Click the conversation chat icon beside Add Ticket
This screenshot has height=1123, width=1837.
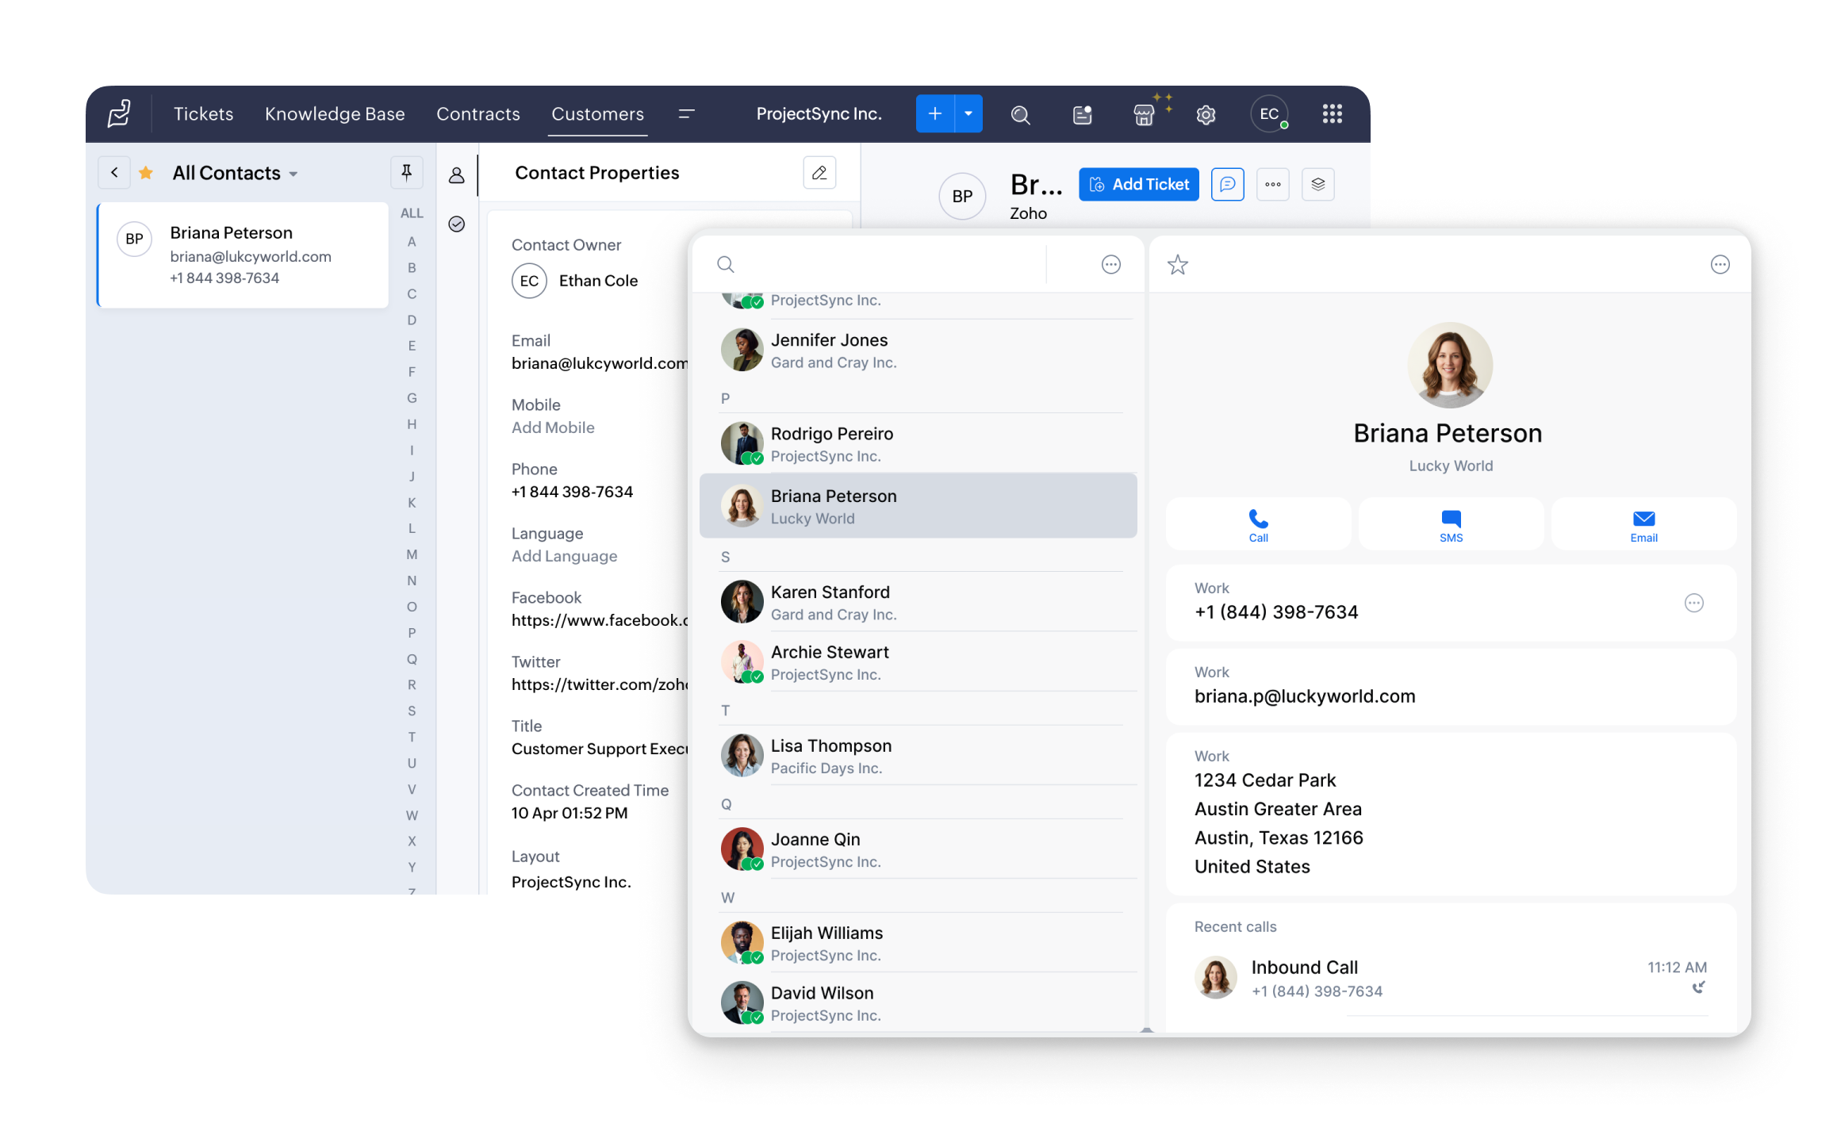pos(1227,185)
